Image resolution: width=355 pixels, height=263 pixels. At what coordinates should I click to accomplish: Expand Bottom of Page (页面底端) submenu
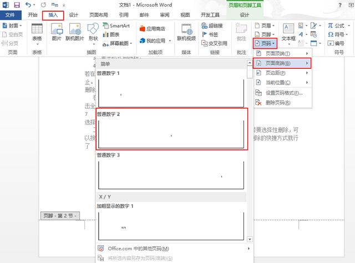tap(282, 63)
